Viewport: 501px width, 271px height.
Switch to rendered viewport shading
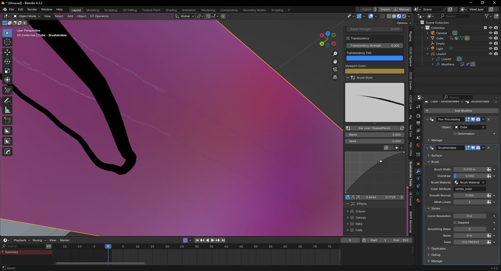[x=403, y=16]
